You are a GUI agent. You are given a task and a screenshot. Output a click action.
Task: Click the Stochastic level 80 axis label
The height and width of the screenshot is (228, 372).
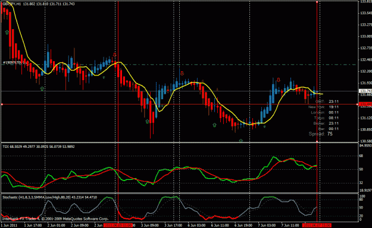click(361, 200)
